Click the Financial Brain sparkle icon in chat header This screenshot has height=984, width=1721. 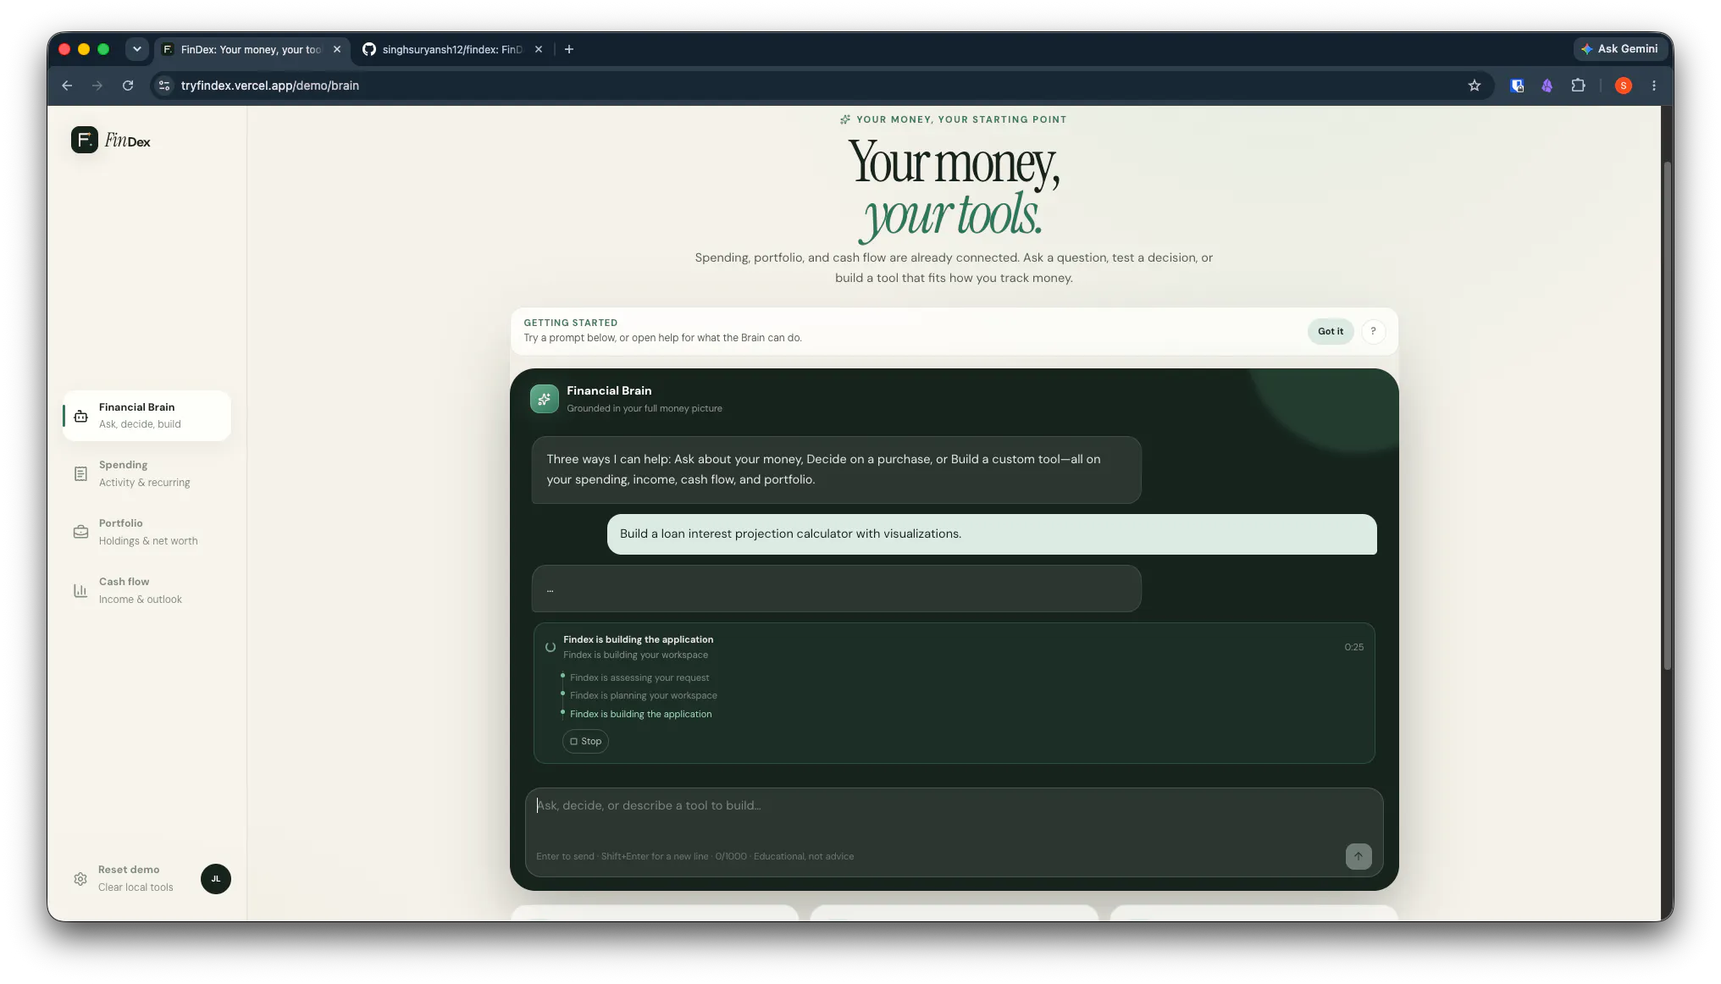point(545,399)
